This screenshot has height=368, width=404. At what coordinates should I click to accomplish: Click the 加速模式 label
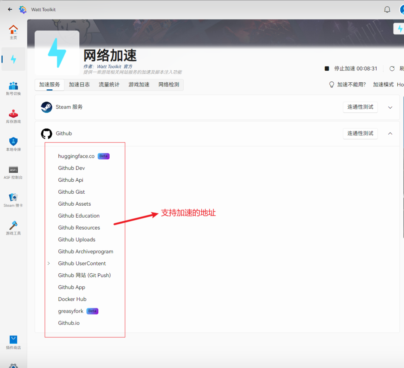(x=383, y=85)
